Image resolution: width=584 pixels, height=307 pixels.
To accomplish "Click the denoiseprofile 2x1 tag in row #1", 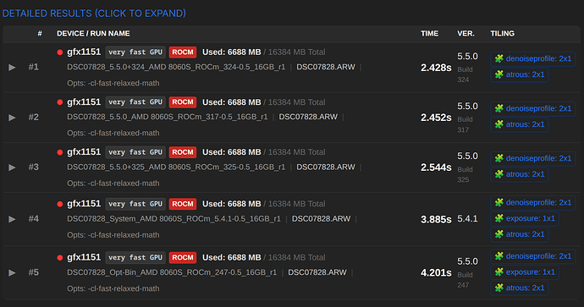I will 533,59.
